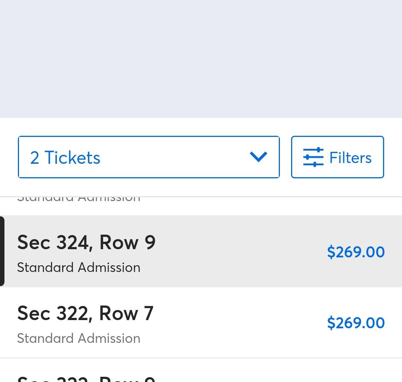Screen dimensions: 402x382
Task: Click the downward arrow inside the 2 Tickets box
Action: click(x=259, y=157)
